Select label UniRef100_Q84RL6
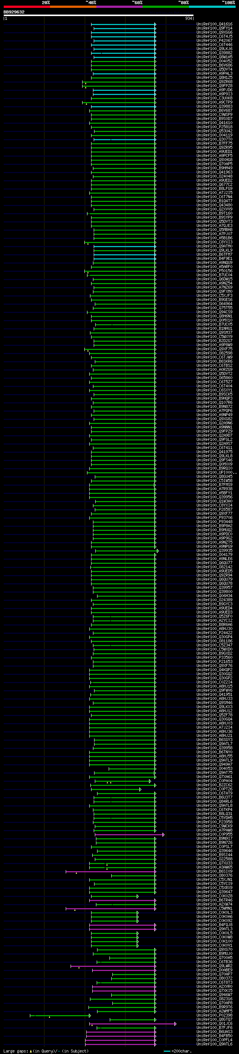This screenshot has width=239, height=1054. pyautogui.click(x=214, y=802)
